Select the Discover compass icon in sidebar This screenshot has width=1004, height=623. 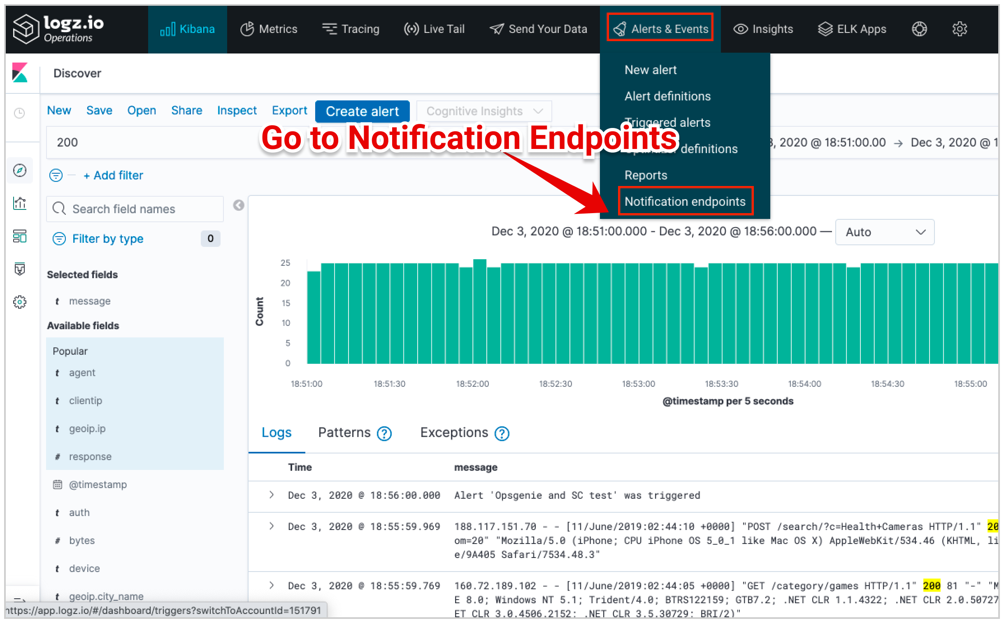[x=20, y=170]
